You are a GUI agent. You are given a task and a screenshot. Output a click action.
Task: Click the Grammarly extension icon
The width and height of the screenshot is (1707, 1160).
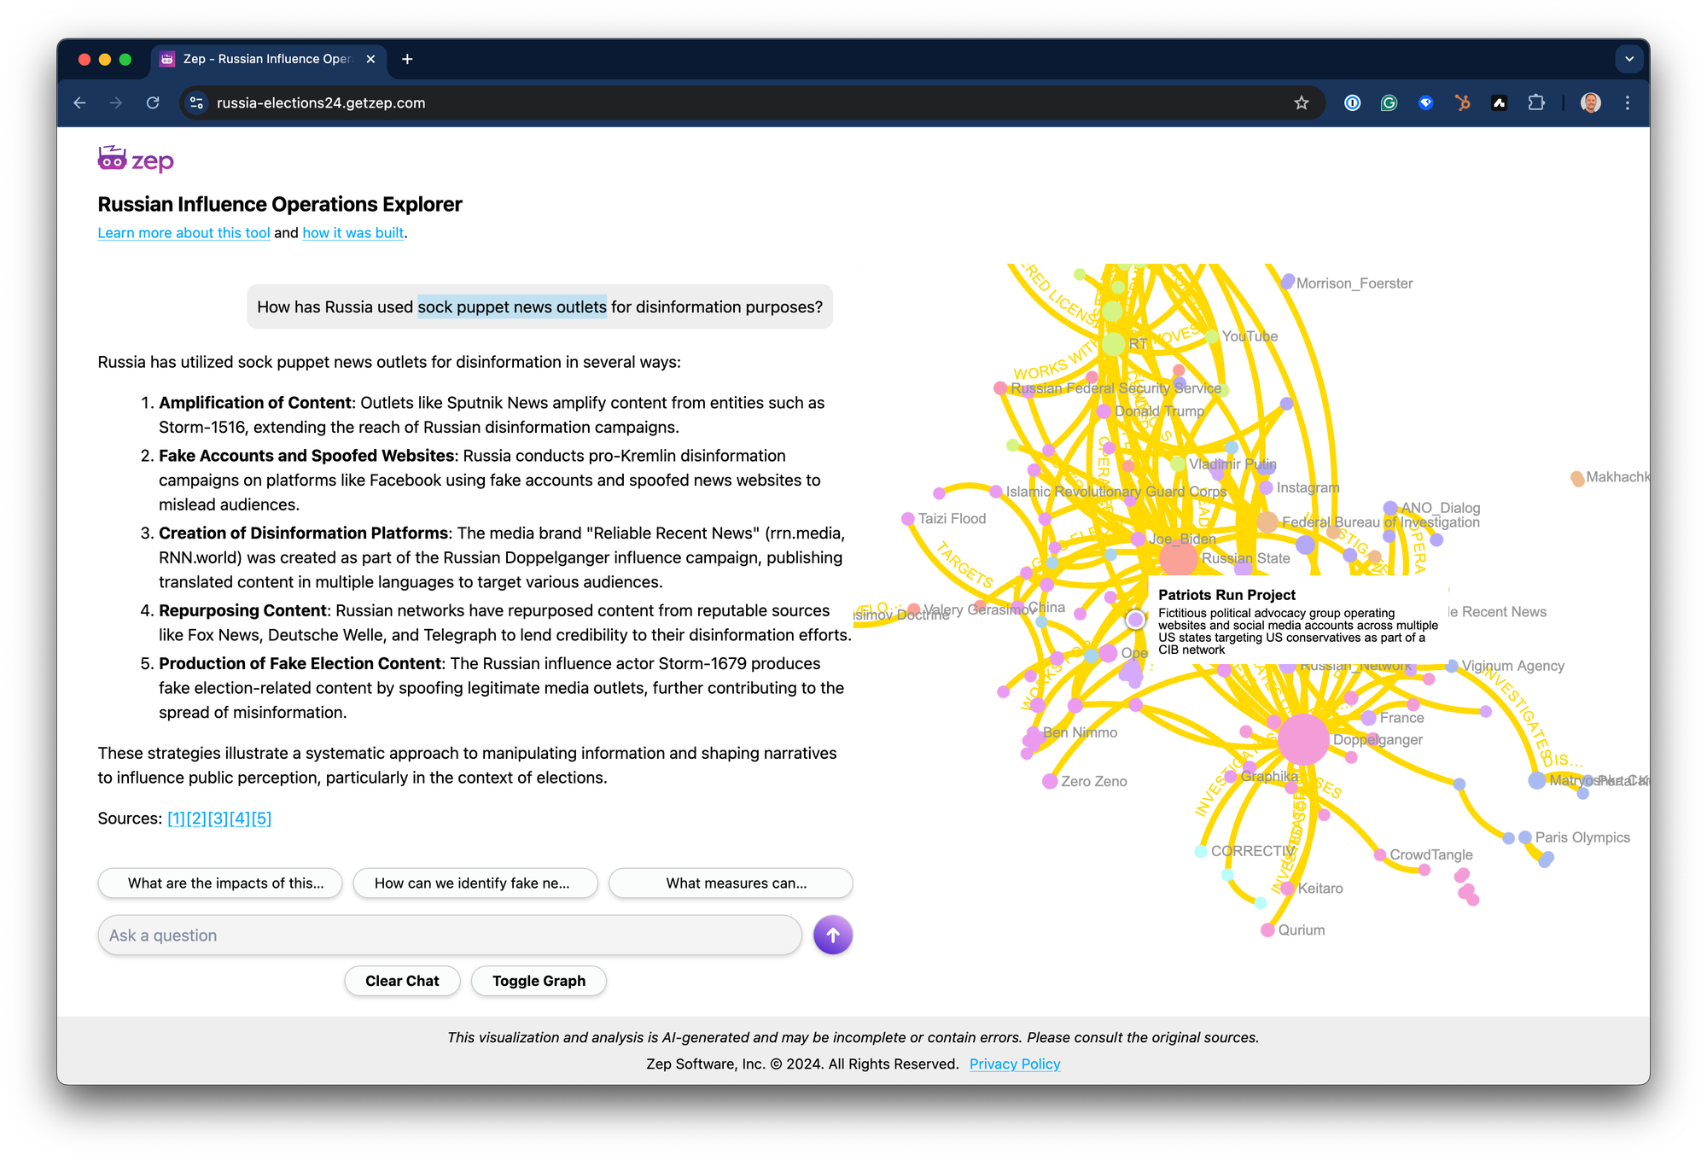(x=1389, y=103)
